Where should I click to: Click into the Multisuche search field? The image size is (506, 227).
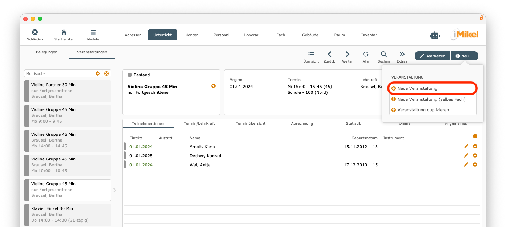(x=58, y=73)
